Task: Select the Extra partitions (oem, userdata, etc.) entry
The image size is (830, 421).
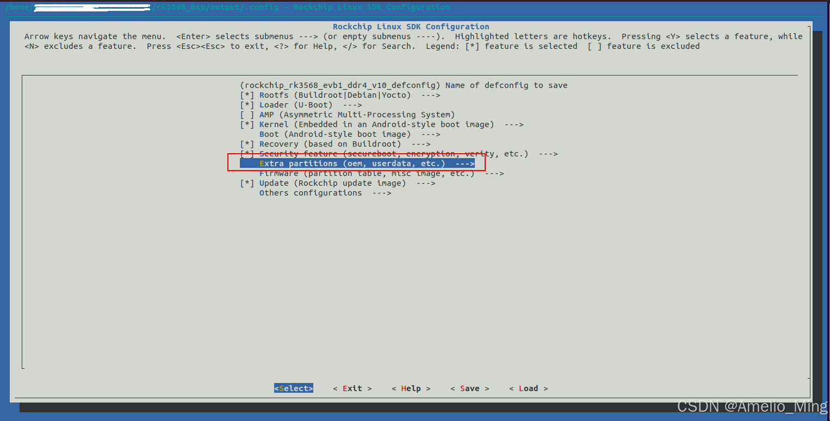Action: click(x=357, y=164)
